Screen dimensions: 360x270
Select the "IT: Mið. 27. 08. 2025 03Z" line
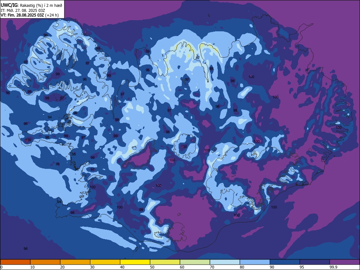point(23,10)
